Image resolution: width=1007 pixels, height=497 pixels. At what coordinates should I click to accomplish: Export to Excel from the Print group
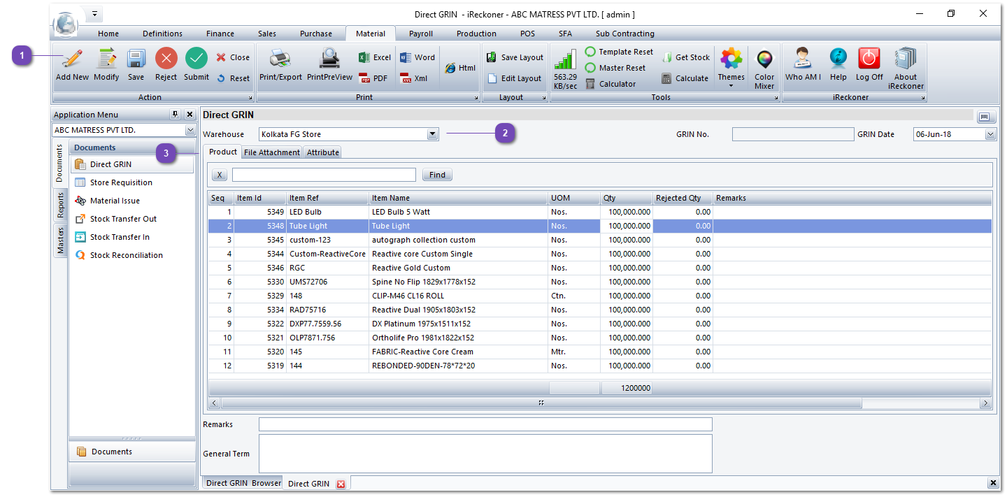coord(375,58)
